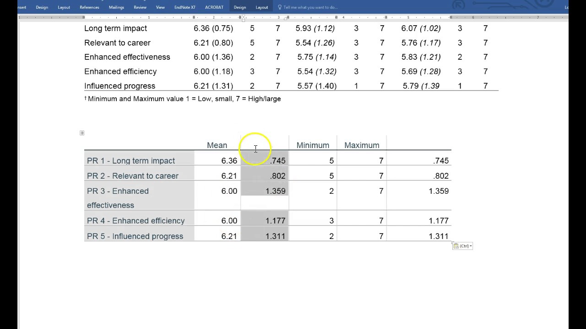Click the table move handle icon
Viewport: 586px width, 329px height.
[x=82, y=133]
